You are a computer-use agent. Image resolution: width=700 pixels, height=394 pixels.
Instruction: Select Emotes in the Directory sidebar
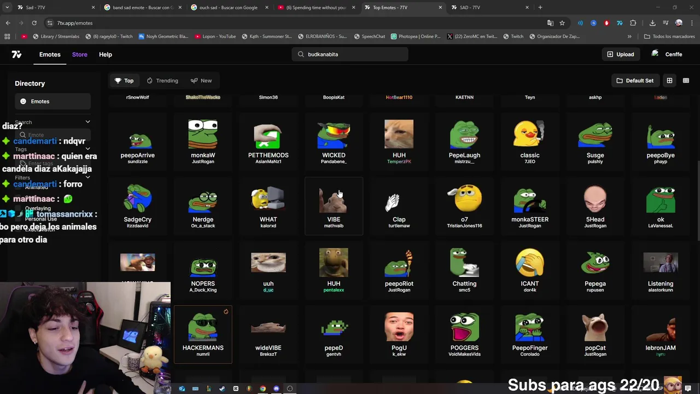(52, 101)
